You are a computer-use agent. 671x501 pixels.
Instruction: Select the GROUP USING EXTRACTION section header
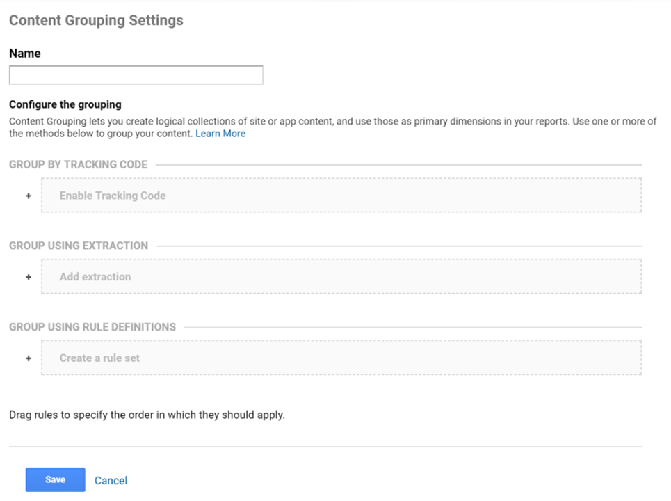pos(79,246)
